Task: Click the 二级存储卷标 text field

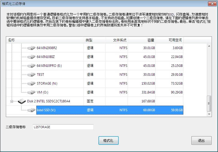Action: click(63, 127)
